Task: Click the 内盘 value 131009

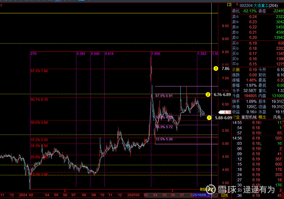Action: (278, 96)
